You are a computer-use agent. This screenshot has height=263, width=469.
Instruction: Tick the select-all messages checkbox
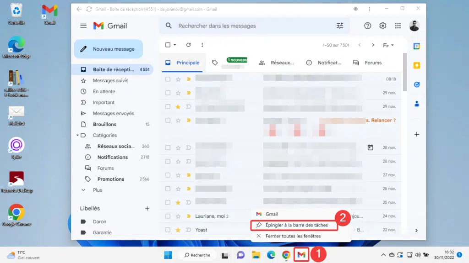(168, 45)
